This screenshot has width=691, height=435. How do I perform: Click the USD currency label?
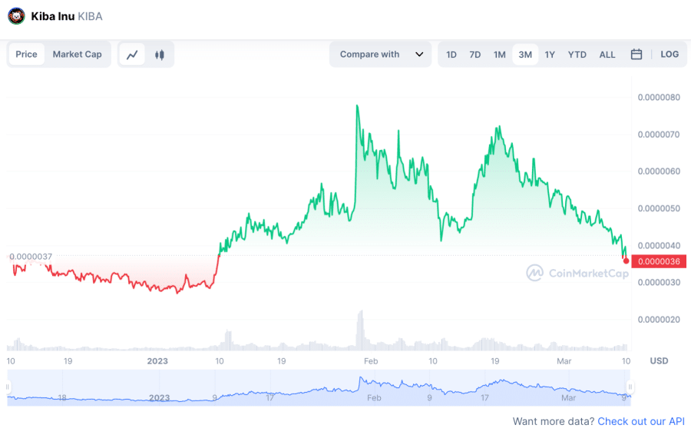pos(659,361)
